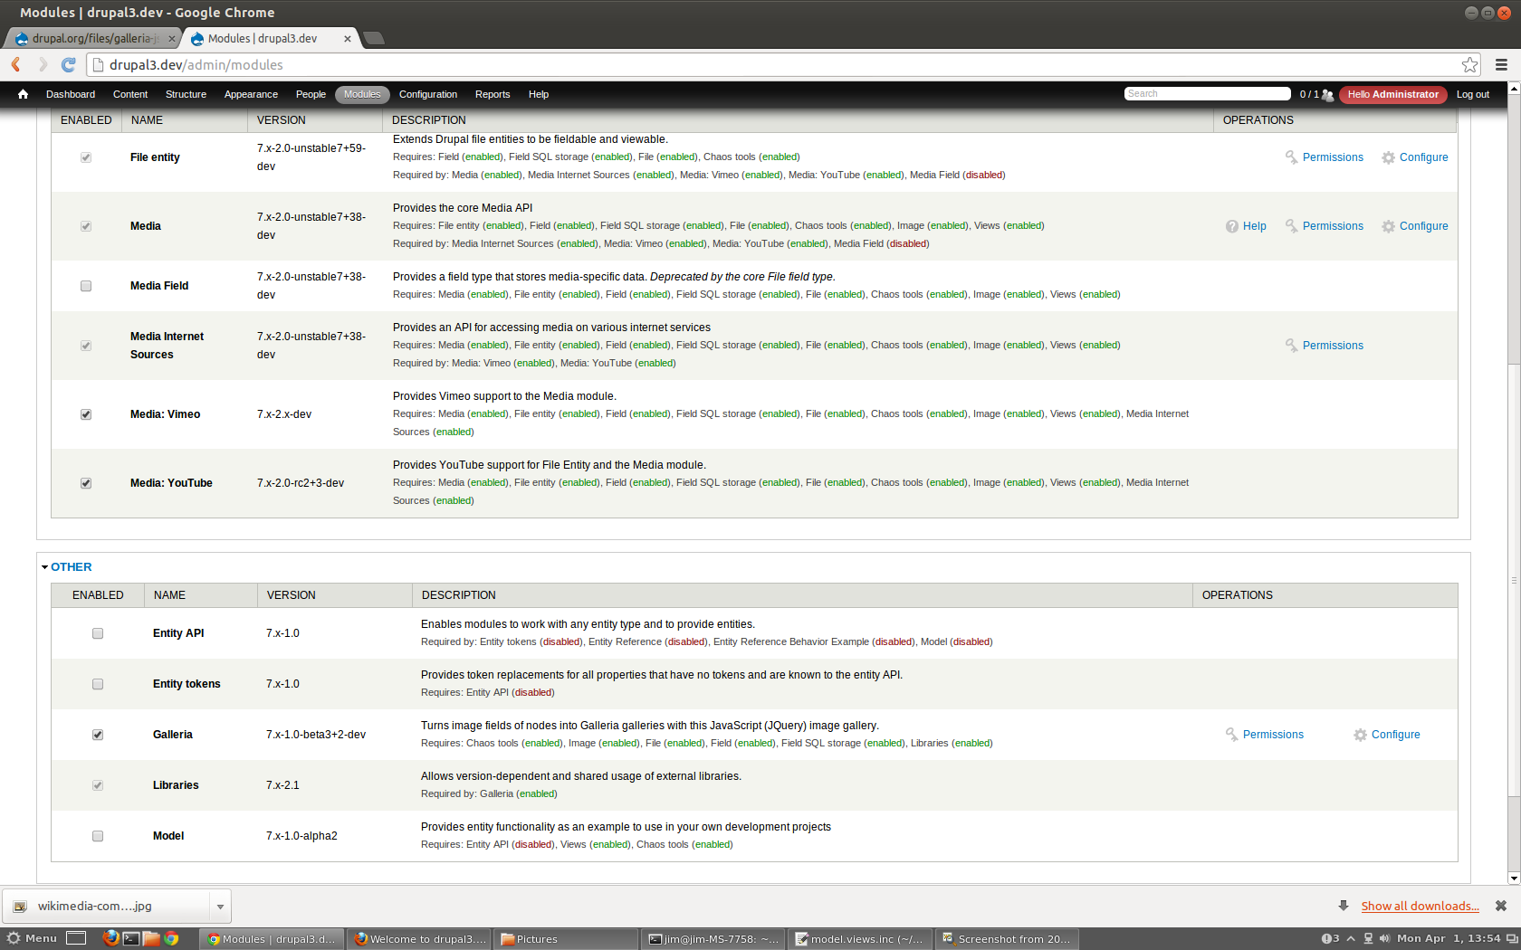Open the Content admin menu item

130,94
